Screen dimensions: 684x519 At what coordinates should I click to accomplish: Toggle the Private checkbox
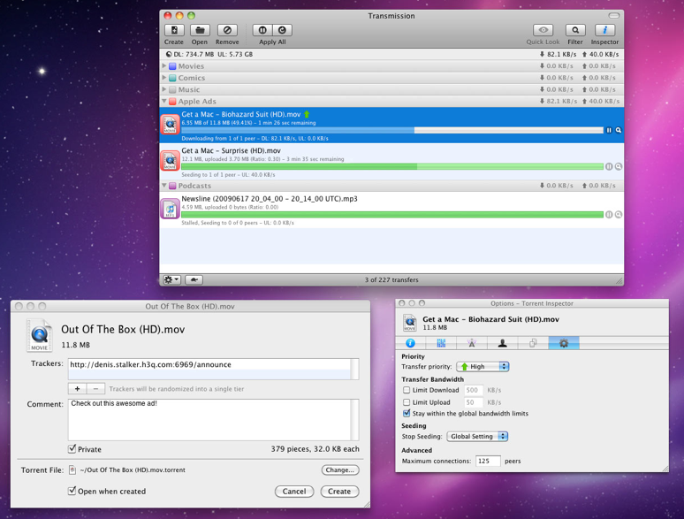(x=72, y=449)
